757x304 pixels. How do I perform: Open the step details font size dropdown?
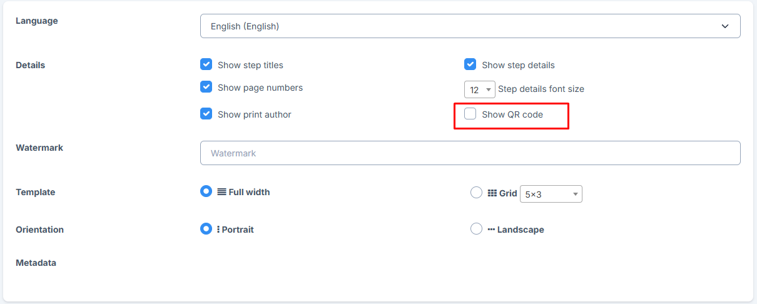pos(480,89)
